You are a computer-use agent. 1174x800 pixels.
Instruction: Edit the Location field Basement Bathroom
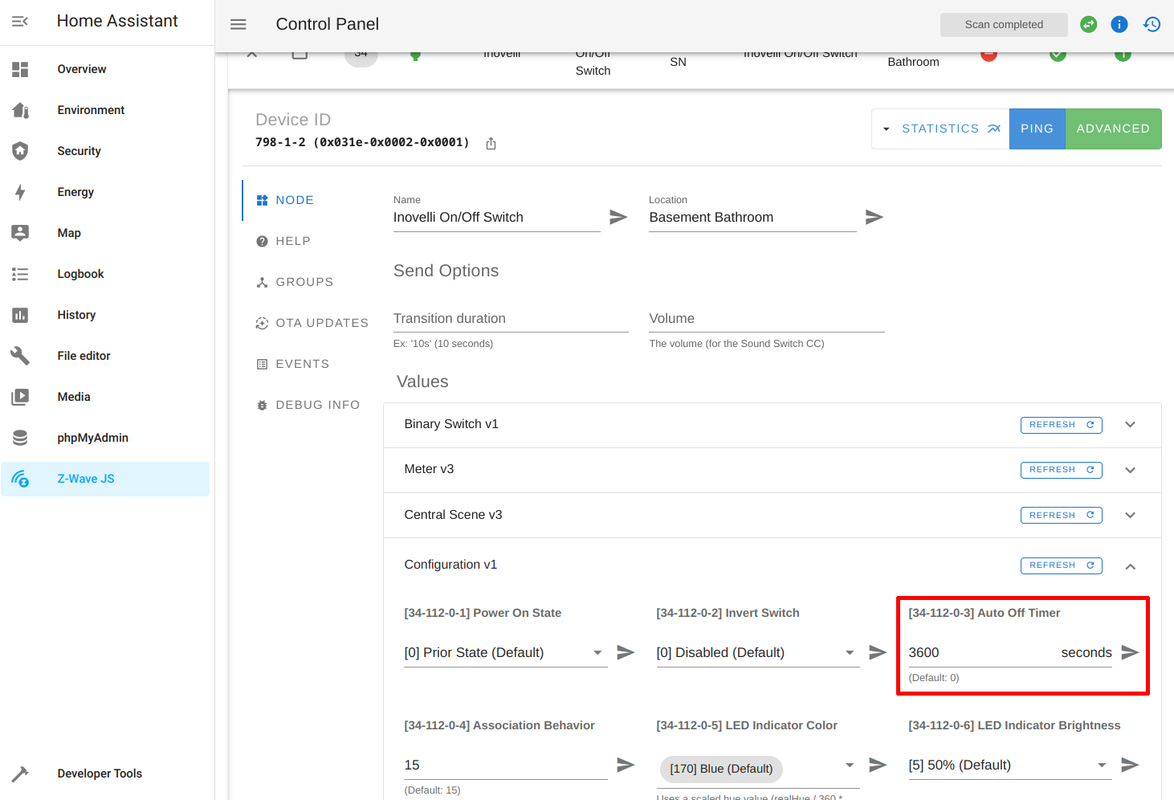click(x=752, y=218)
